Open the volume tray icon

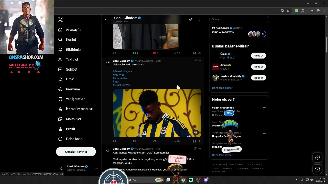312,180
